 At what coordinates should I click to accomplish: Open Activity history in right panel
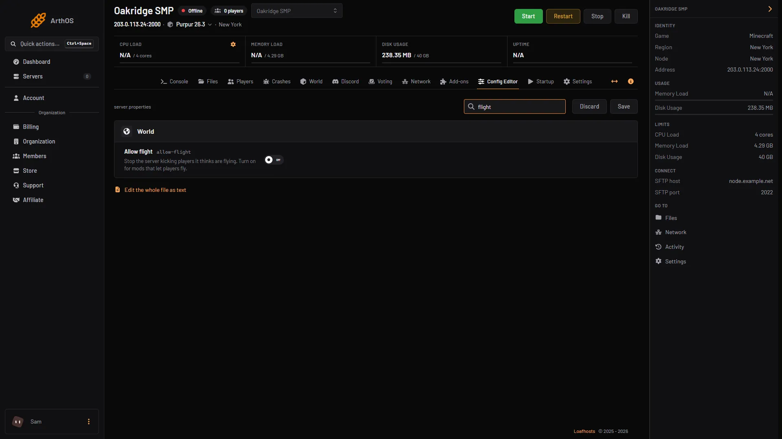(670, 247)
